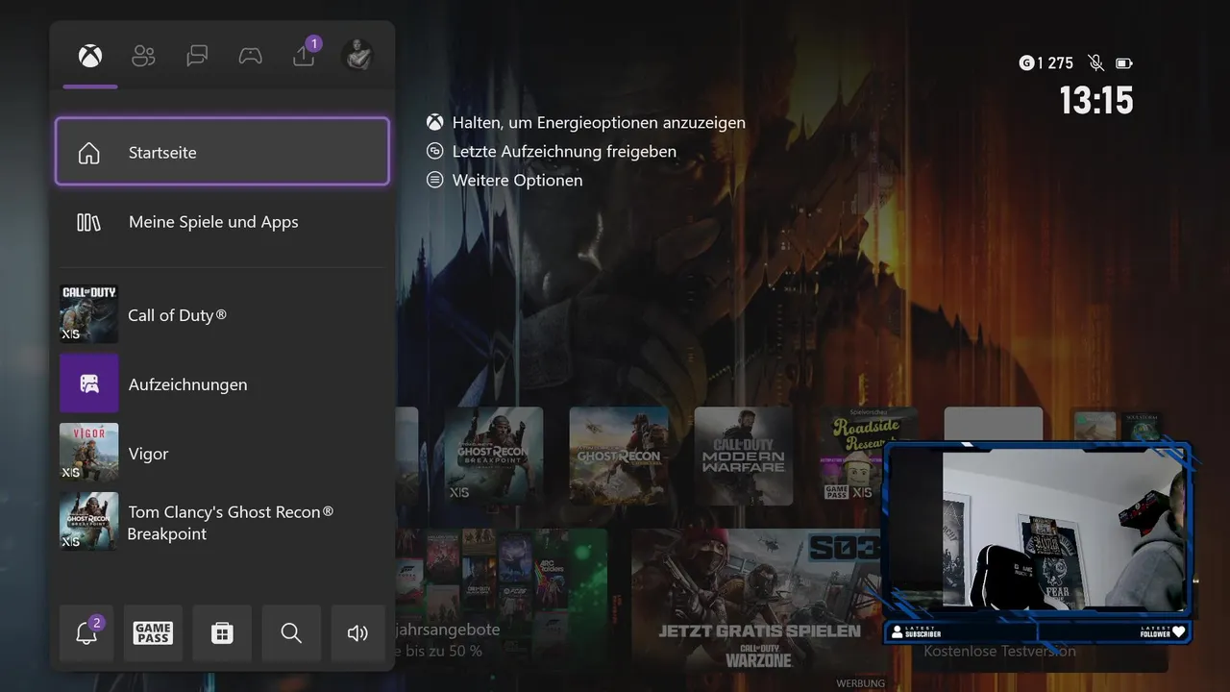Click the Latest Follower heart icon

coord(1179,632)
